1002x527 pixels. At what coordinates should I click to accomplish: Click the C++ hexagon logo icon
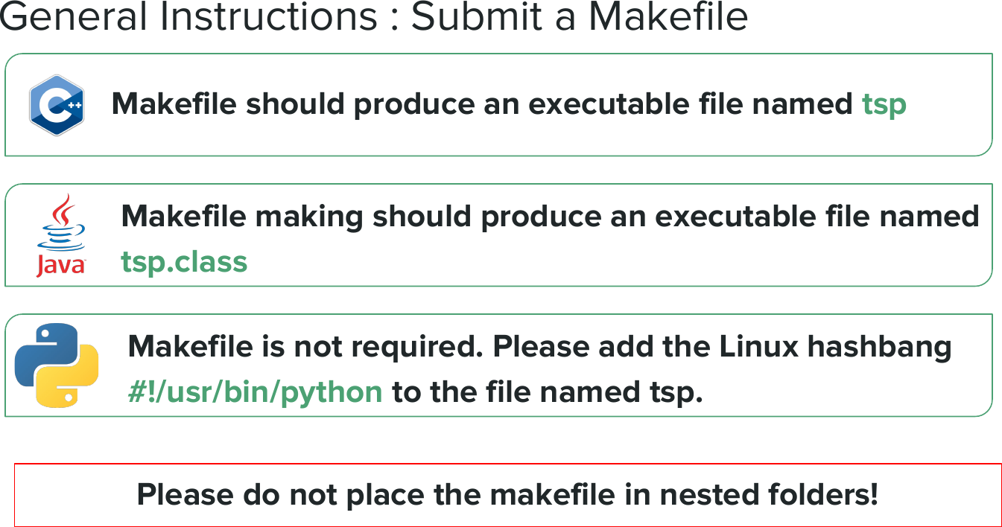56,105
